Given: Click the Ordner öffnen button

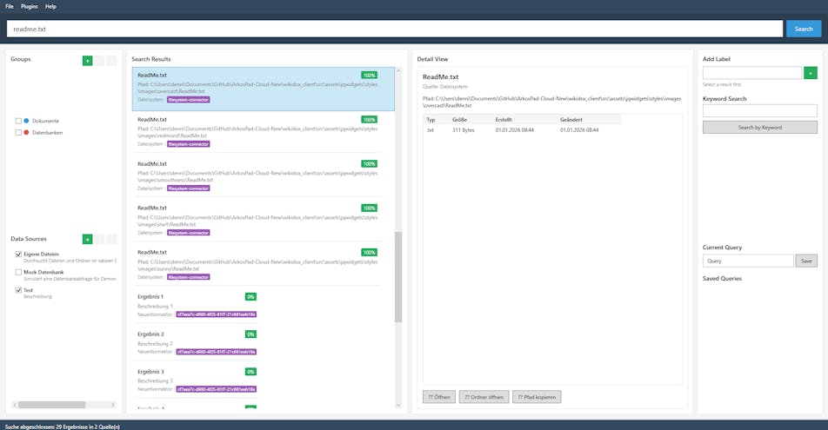Looking at the screenshot, I should [483, 397].
